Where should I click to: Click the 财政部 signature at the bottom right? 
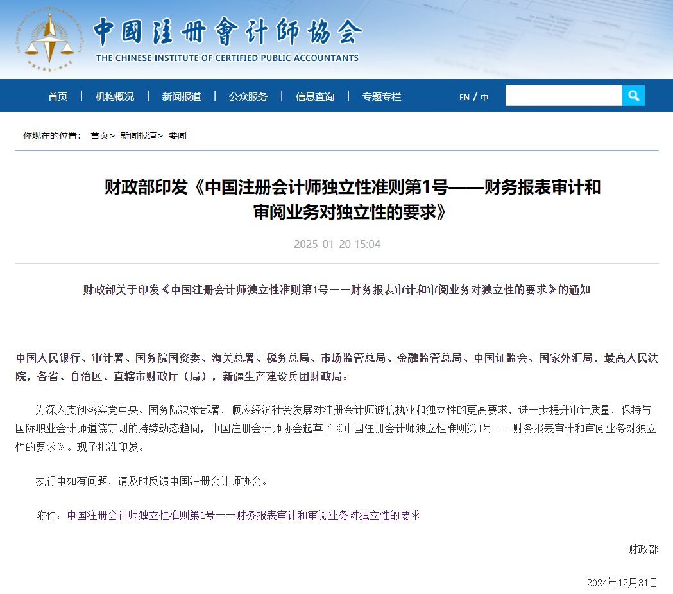(642, 549)
